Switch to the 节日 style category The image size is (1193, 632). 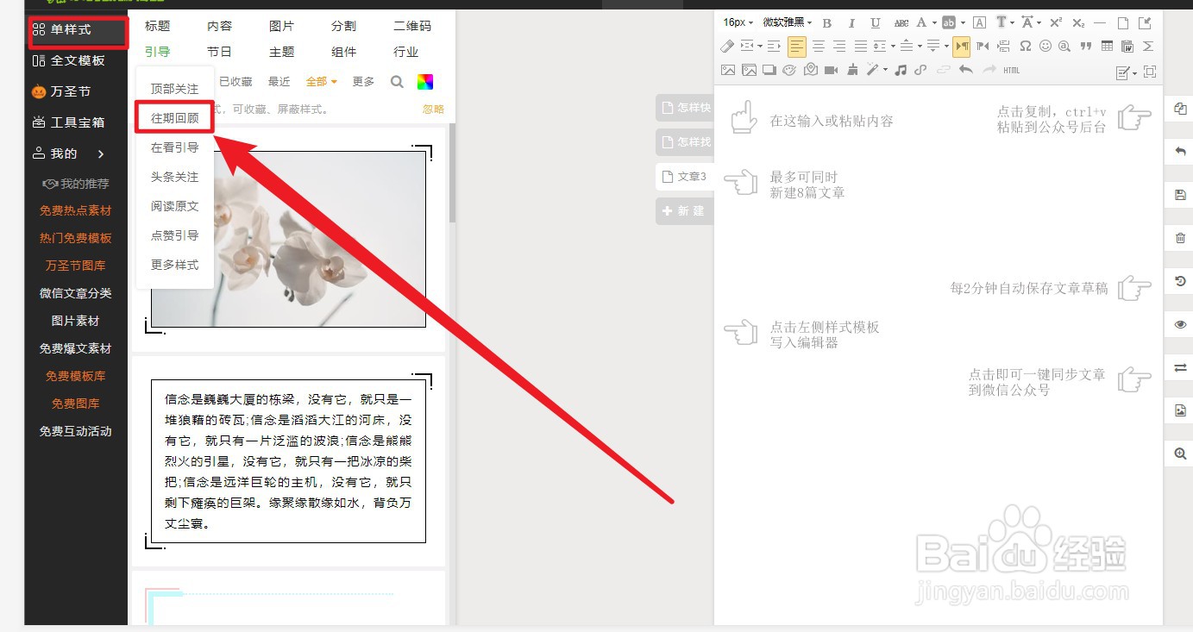(220, 53)
